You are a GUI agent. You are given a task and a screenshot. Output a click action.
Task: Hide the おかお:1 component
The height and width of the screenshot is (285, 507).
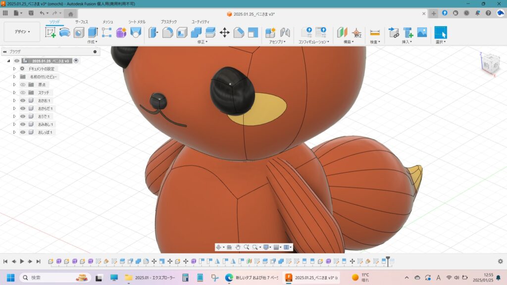click(x=23, y=100)
